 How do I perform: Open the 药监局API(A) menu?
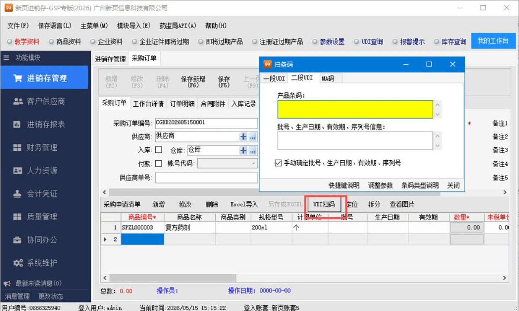click(x=178, y=25)
